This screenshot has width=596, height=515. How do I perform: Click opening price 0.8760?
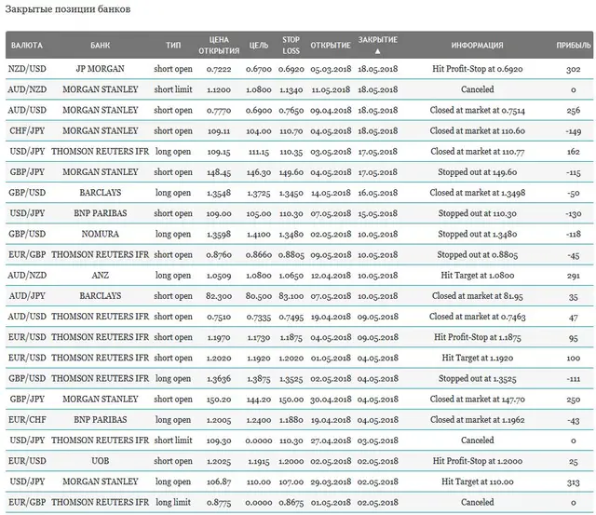point(219,254)
